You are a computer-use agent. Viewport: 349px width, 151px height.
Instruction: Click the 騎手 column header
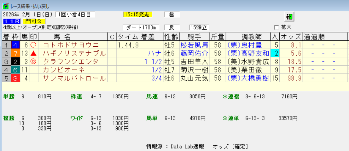click(194, 37)
